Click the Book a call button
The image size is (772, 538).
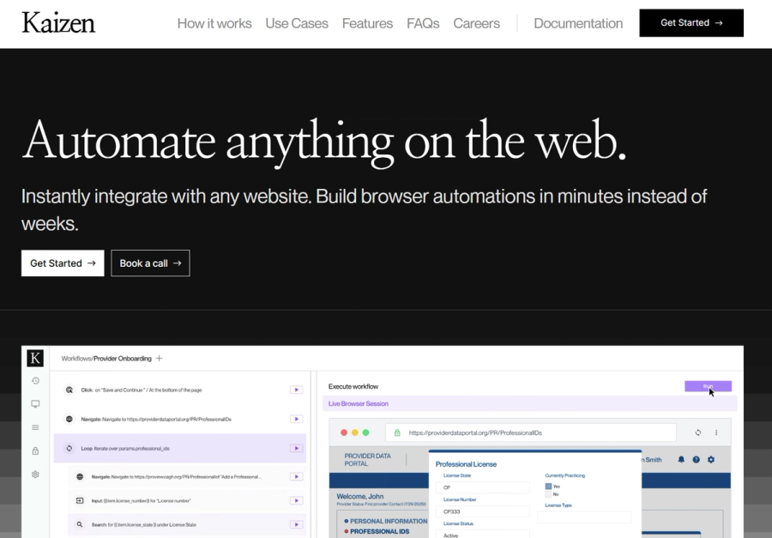(x=150, y=263)
